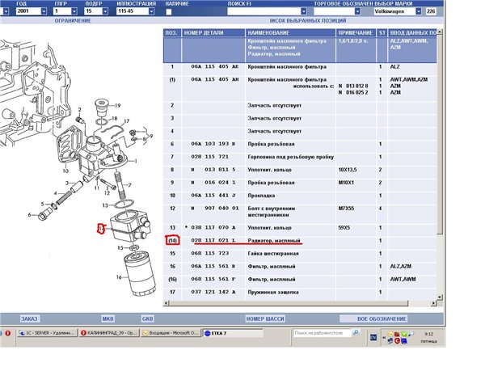The width and height of the screenshot is (485, 388).
Task: Click the ОГРАНИЧЕНИЕ link
Action: pyautogui.click(x=73, y=21)
